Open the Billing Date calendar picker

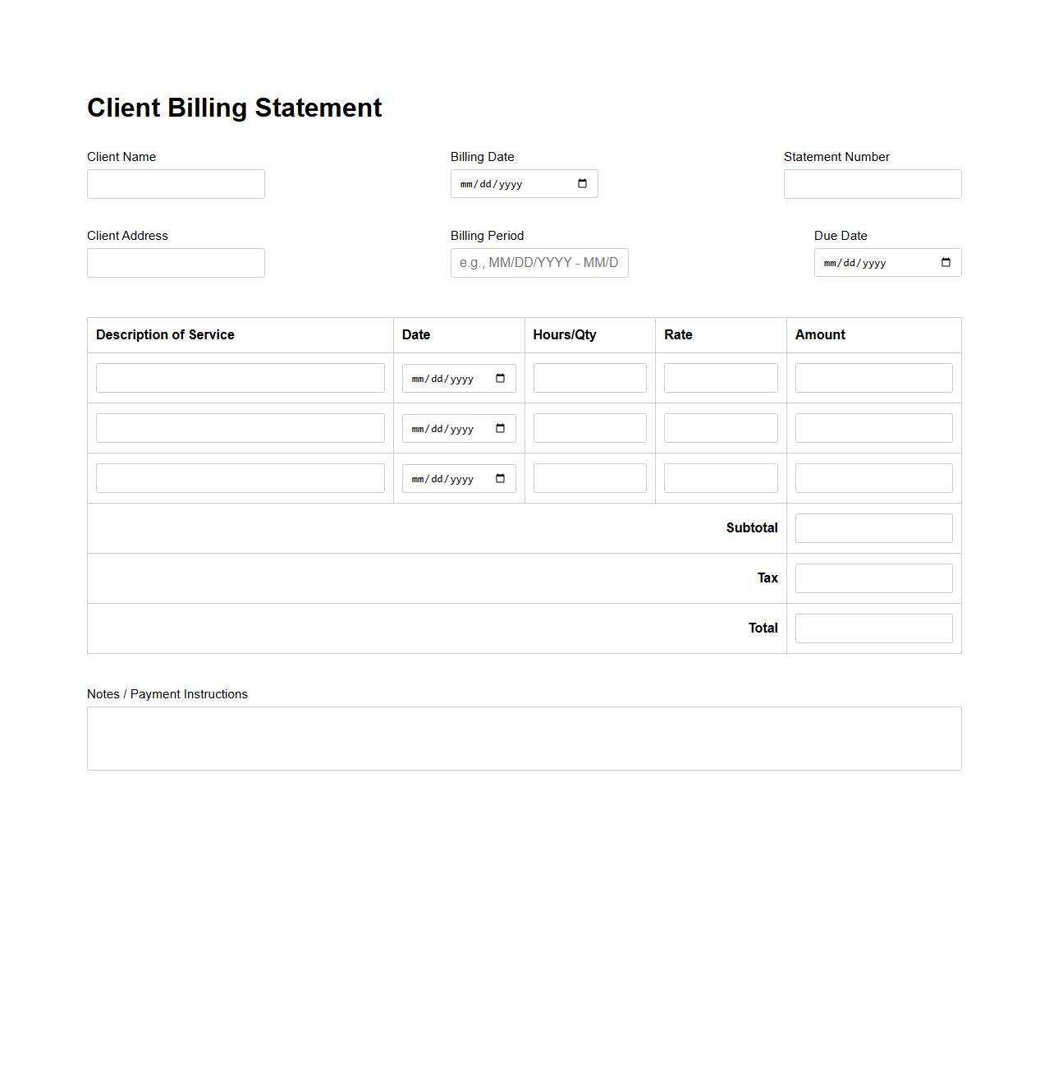coord(583,183)
